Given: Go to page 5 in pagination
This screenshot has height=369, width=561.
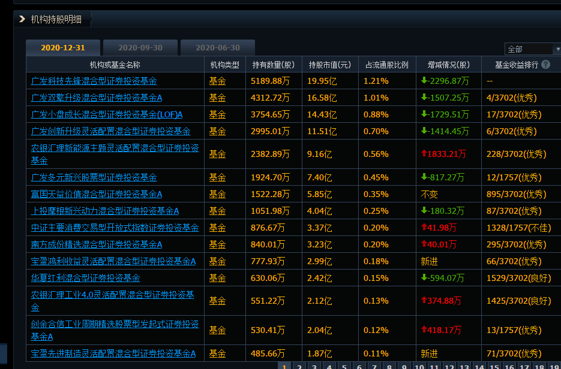Looking at the screenshot, I should point(344,366).
